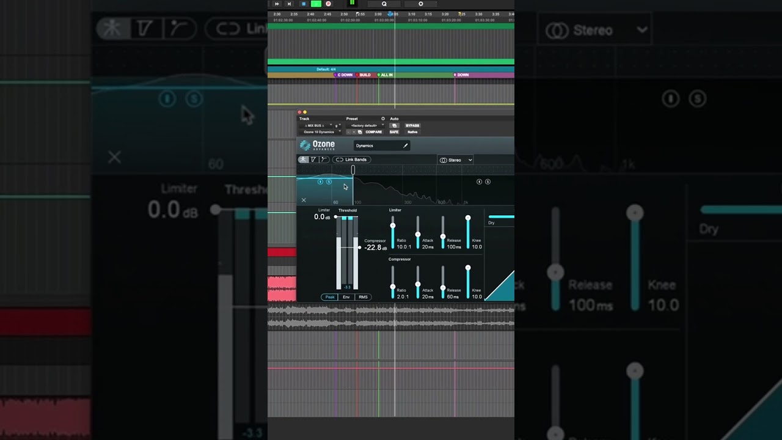Click the Compressor ratio value 2.0:1

pyautogui.click(x=403, y=297)
